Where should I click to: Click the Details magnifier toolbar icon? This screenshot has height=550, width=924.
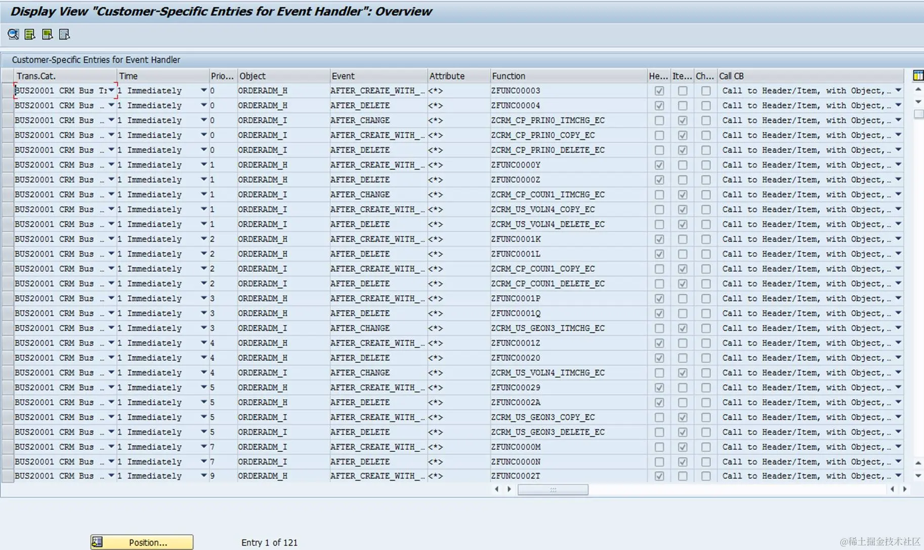13,34
